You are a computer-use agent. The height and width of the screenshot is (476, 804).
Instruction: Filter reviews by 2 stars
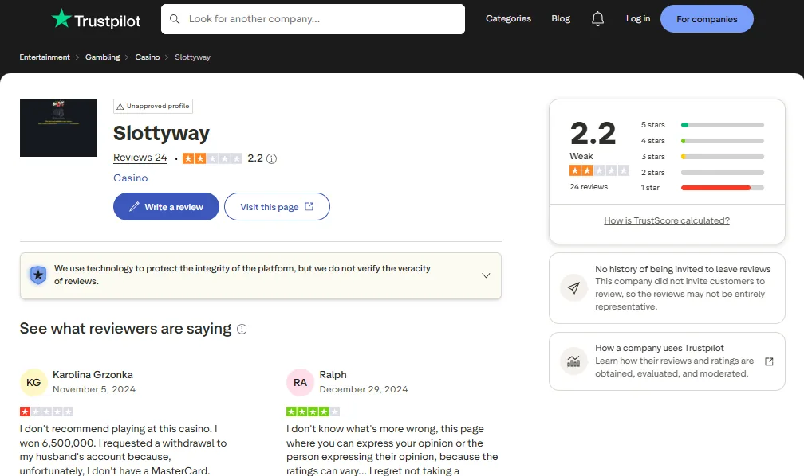tap(703, 173)
